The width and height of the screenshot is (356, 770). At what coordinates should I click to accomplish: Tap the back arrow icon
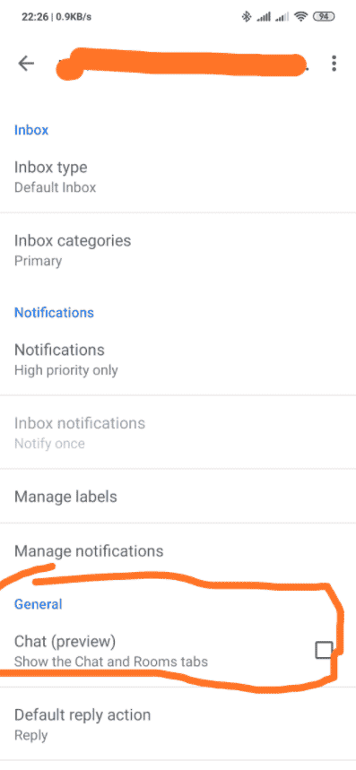pos(26,64)
